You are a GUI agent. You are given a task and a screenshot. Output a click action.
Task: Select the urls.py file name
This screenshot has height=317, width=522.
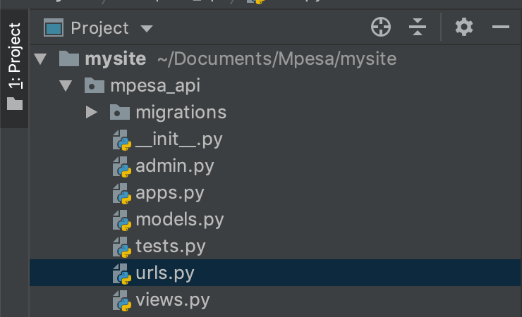tap(165, 273)
